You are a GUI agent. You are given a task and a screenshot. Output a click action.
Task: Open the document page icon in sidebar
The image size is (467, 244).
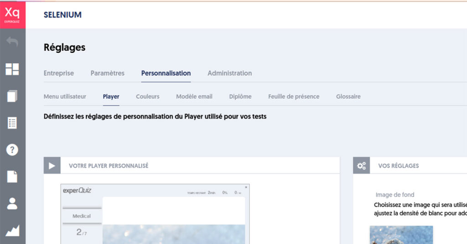click(x=12, y=177)
